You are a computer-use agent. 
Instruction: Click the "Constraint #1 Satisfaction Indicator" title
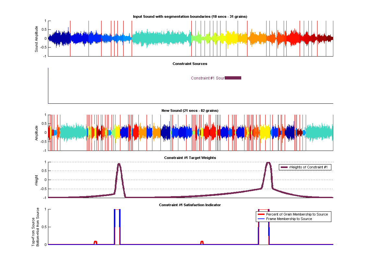tap(190, 205)
